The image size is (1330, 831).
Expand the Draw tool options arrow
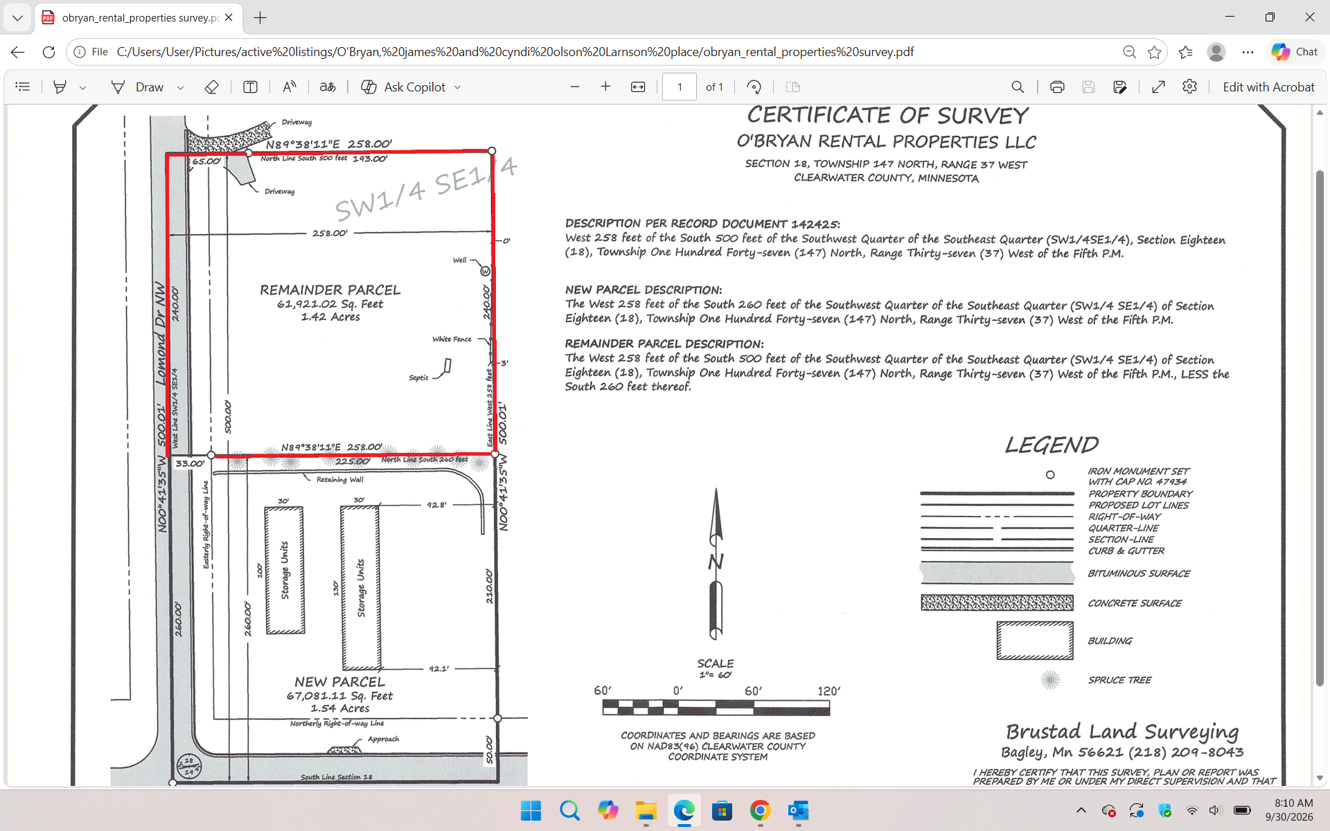click(180, 87)
